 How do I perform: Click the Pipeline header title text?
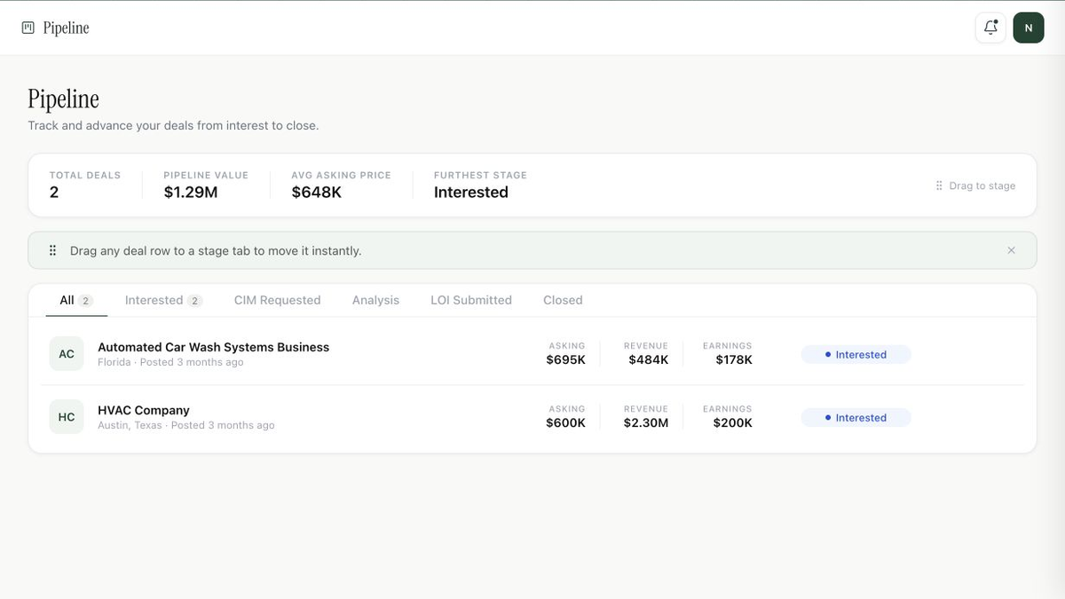tap(66, 28)
